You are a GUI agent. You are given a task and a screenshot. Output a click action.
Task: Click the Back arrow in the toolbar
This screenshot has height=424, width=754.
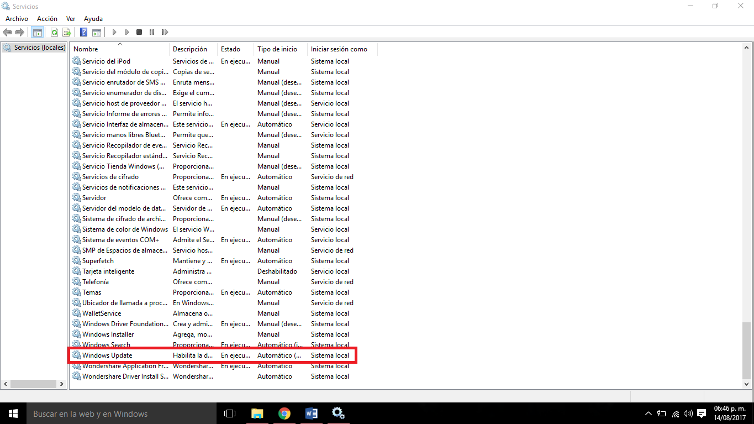point(7,33)
